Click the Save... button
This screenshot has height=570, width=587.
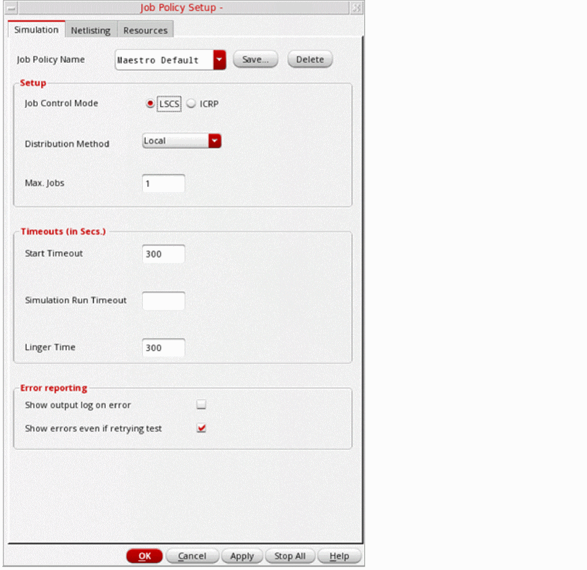click(255, 60)
